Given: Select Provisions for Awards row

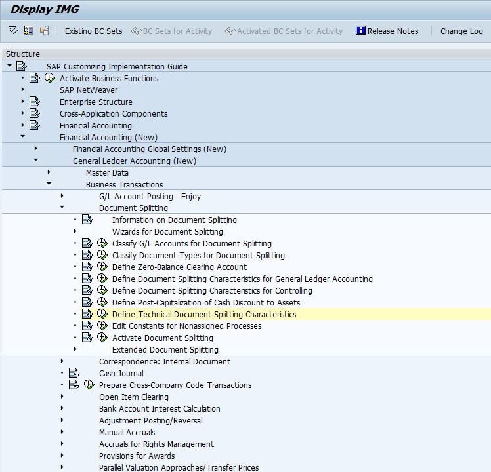Looking at the screenshot, I should click(137, 456).
